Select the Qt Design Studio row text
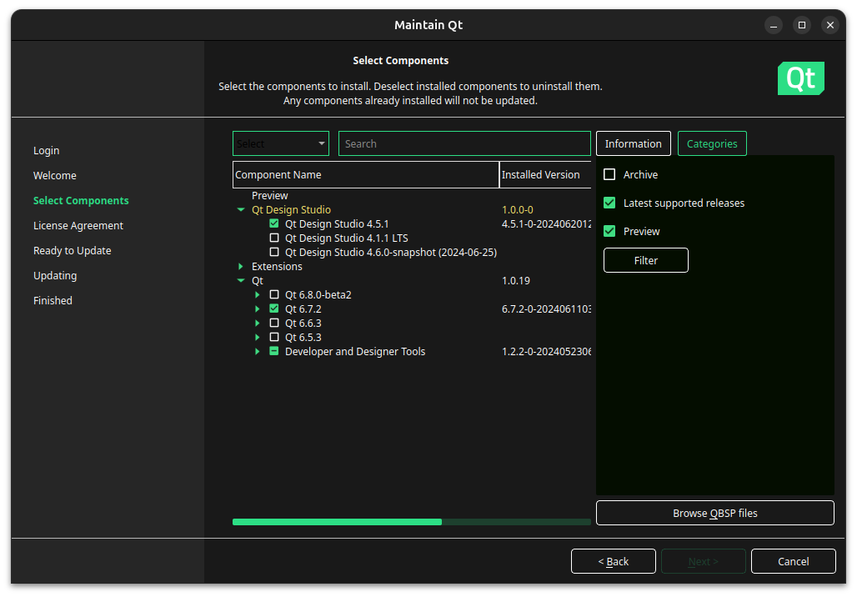The height and width of the screenshot is (597, 857). (x=291, y=210)
